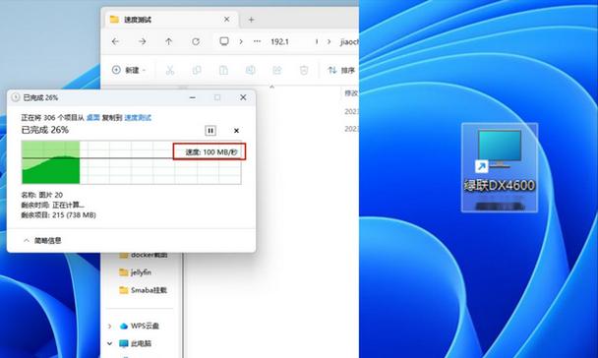Screen dimensions: 598x358
Task: Open the 速度测试 destination link
Action: click(x=138, y=118)
